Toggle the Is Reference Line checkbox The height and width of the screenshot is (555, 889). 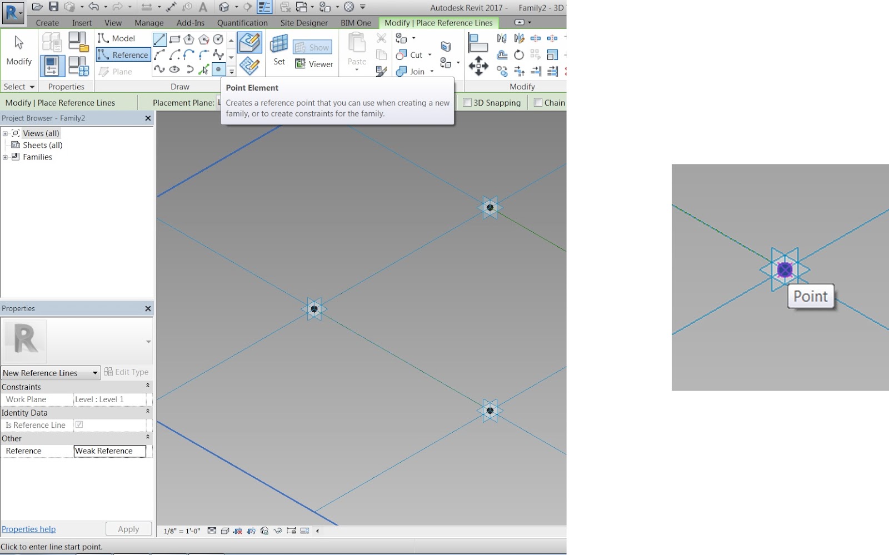coord(79,424)
